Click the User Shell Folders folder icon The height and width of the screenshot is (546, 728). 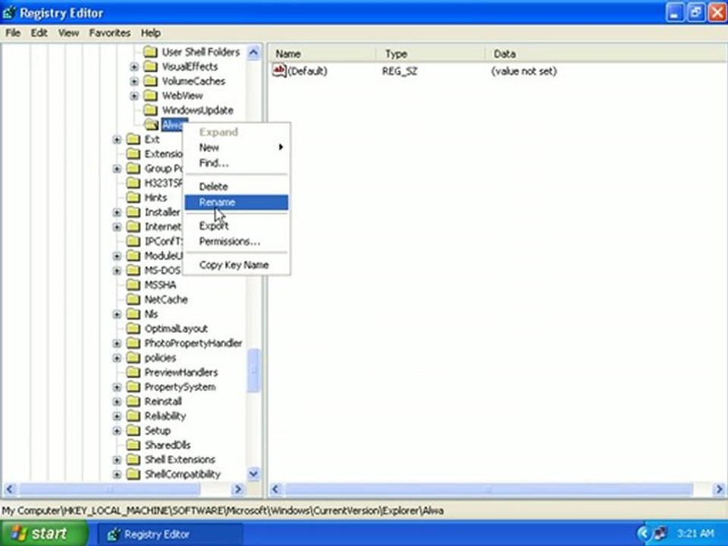point(150,52)
